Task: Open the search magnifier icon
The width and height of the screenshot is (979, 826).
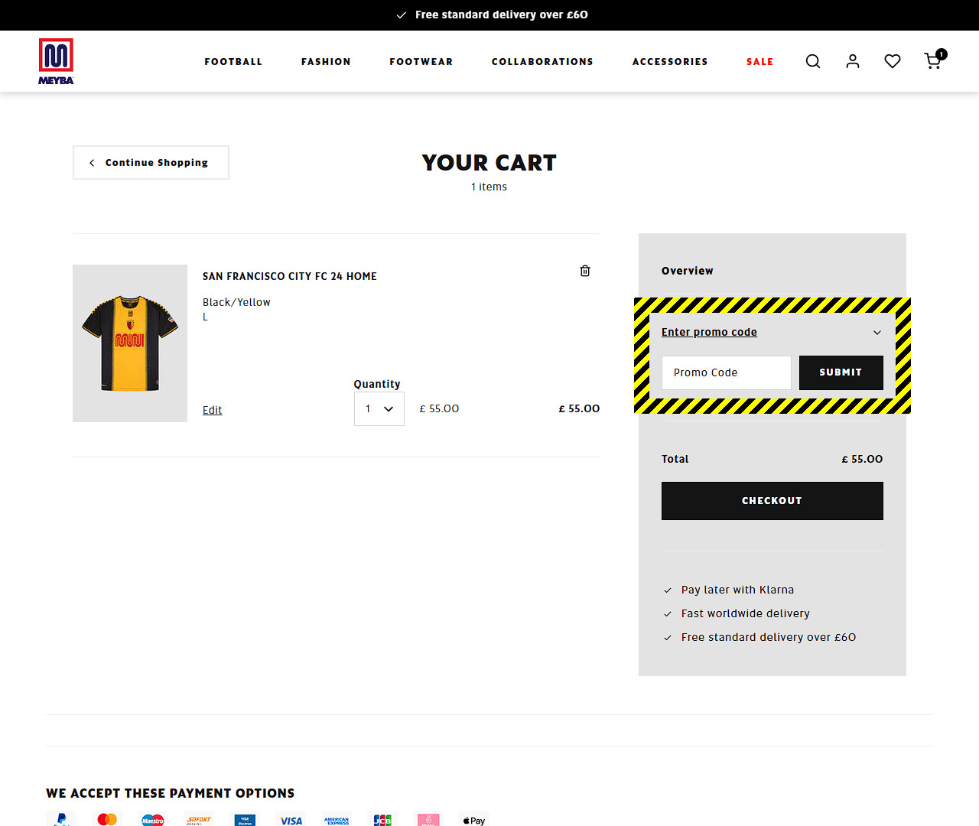Action: point(813,61)
